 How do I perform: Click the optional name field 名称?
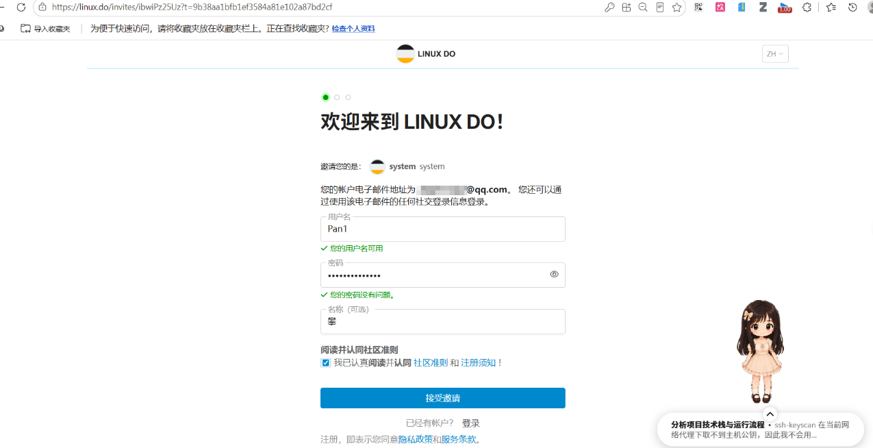coord(443,321)
